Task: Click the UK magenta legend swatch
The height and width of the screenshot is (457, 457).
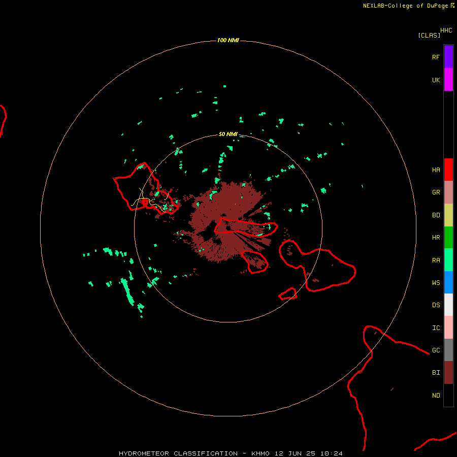Action: coord(448,80)
